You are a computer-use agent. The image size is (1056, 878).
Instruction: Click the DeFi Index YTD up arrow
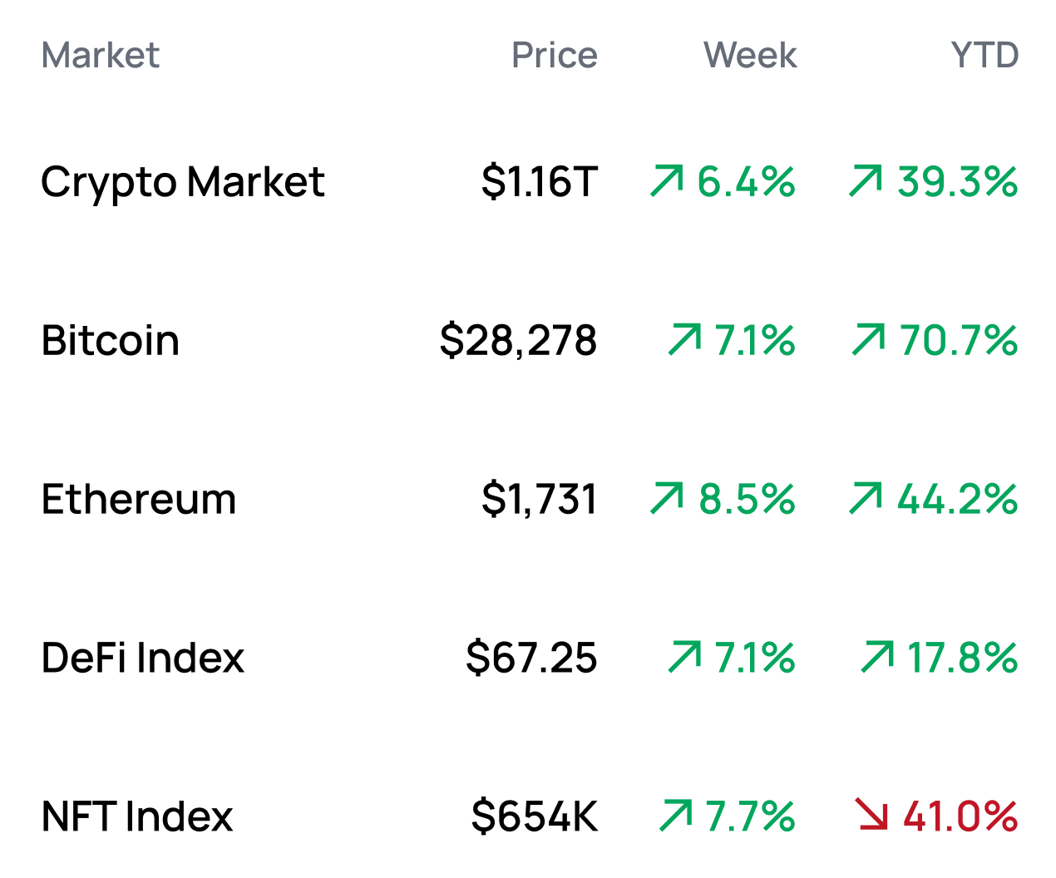pos(878,658)
